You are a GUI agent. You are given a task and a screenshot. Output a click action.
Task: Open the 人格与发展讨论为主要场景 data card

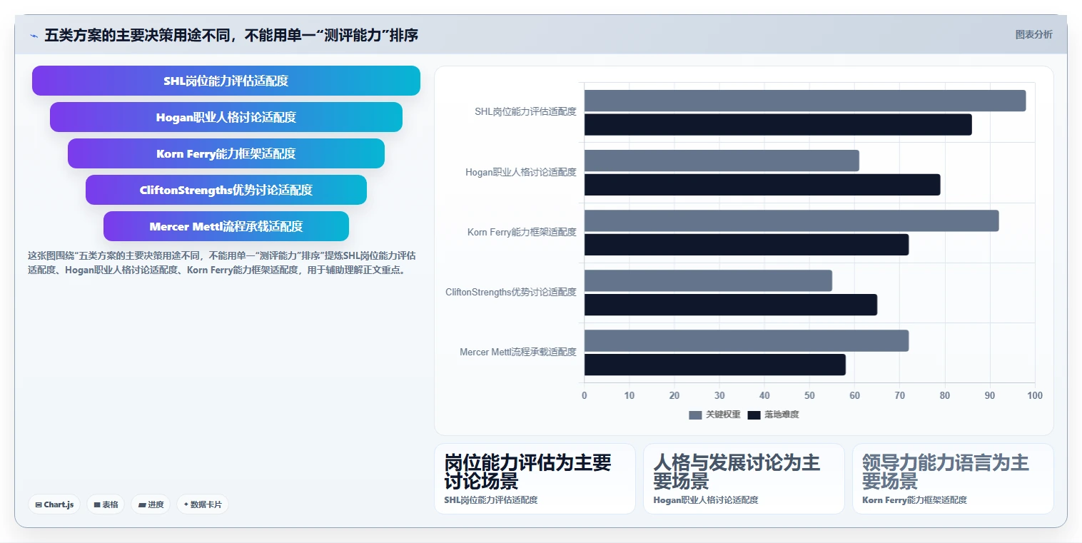click(x=744, y=479)
